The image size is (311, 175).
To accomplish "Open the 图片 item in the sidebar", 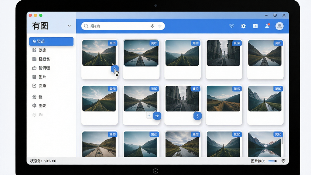I will (39, 77).
